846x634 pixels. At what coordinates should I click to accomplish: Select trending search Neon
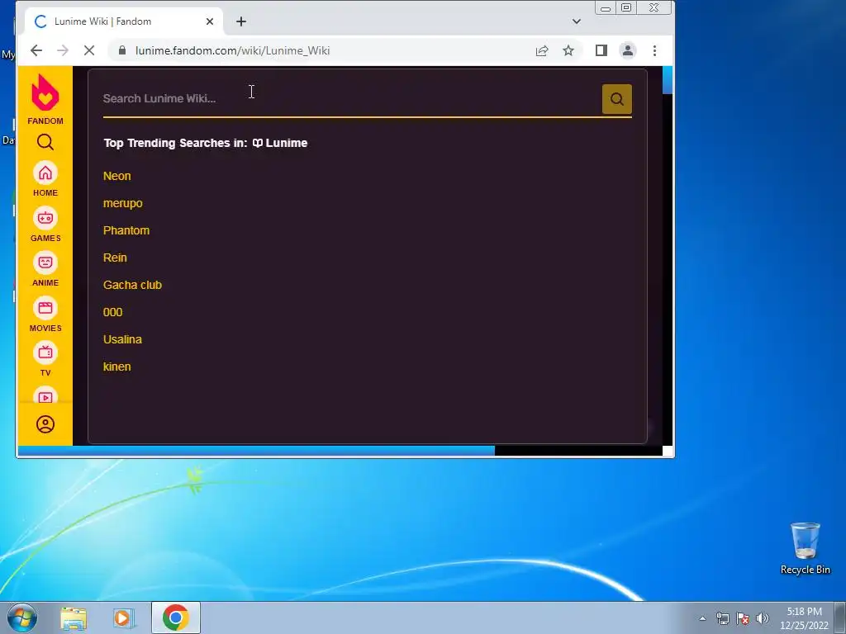tap(117, 176)
